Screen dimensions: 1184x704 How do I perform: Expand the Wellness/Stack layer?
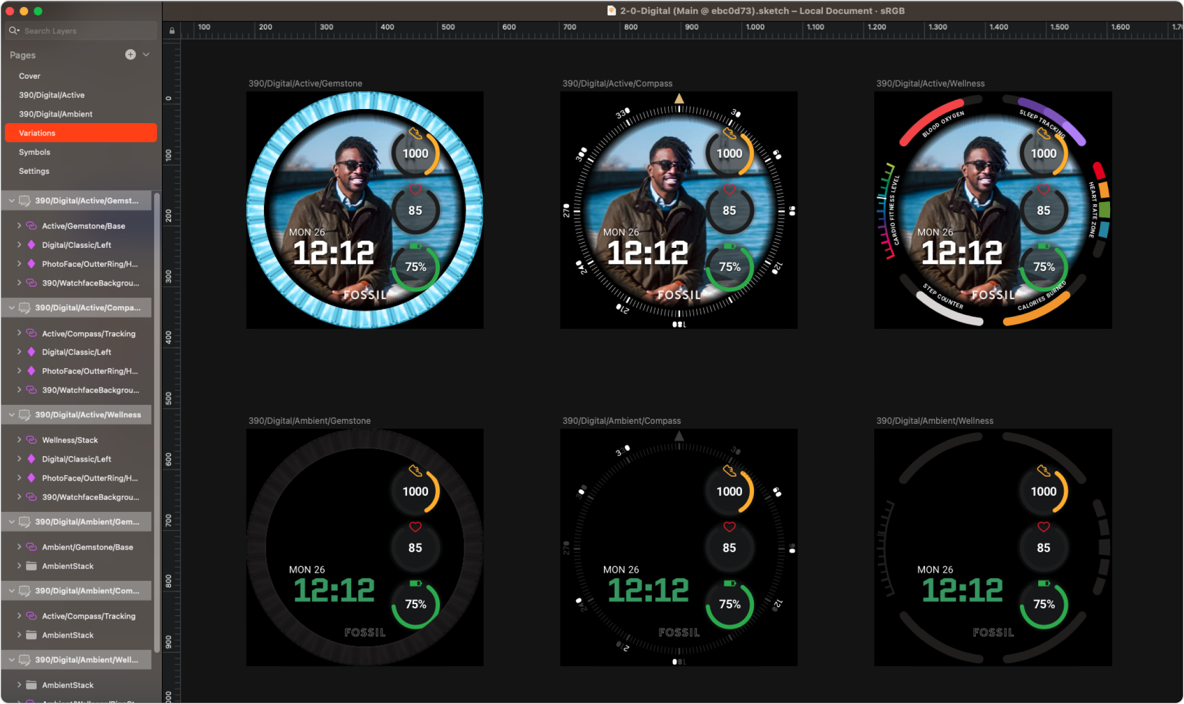click(19, 440)
